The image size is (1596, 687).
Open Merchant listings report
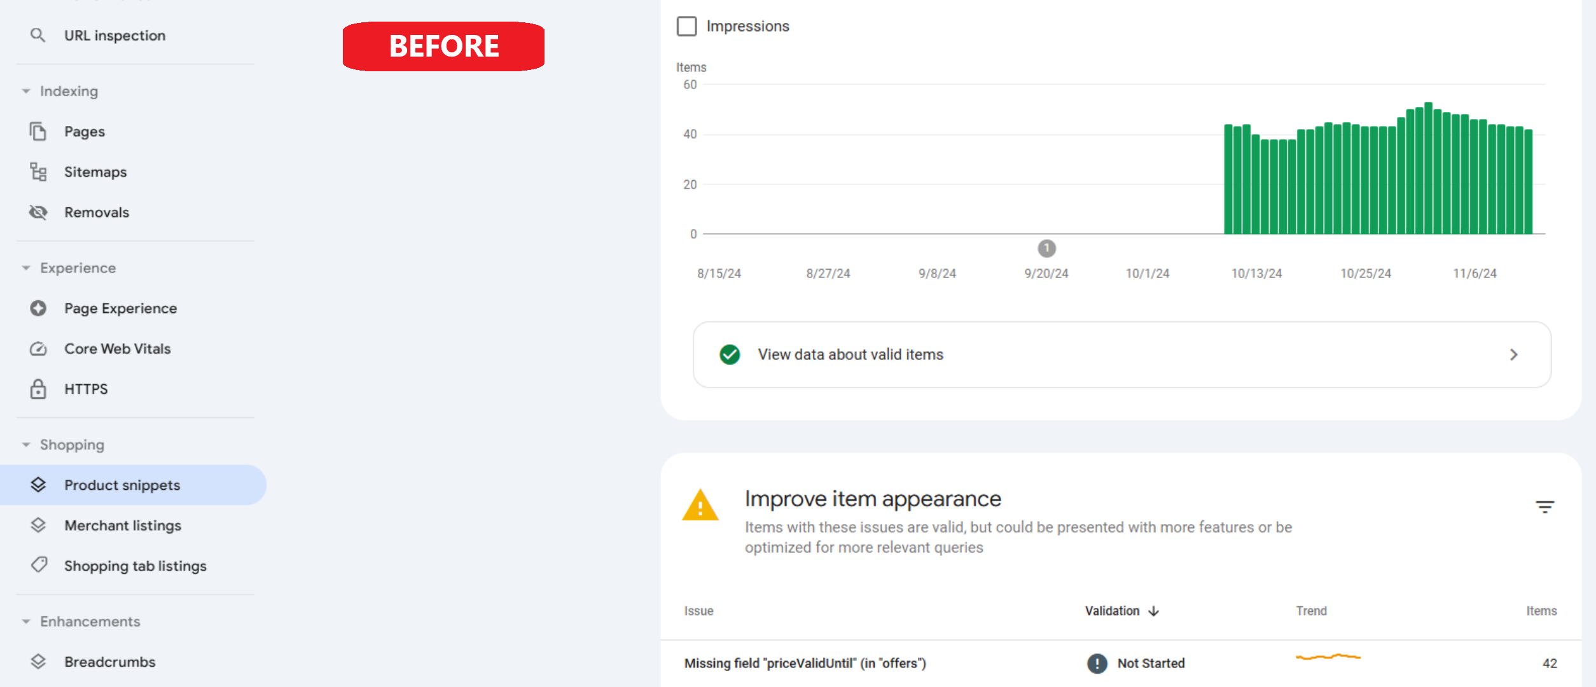[123, 525]
